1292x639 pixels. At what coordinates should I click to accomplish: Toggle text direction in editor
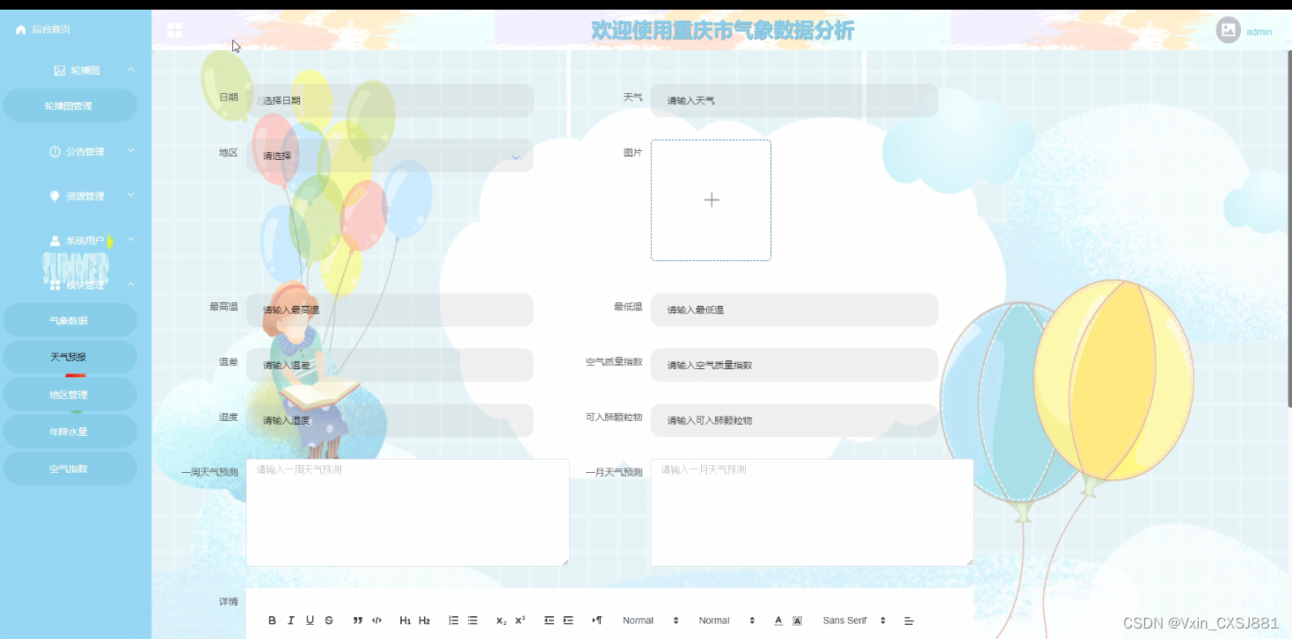(x=597, y=621)
